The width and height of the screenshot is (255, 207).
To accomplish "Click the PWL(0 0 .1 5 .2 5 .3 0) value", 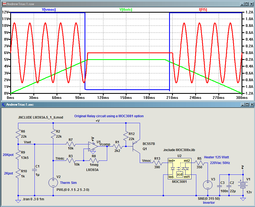I will point(73,190).
